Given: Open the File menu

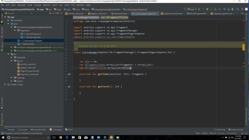Looking at the screenshot, I should 2,5.
